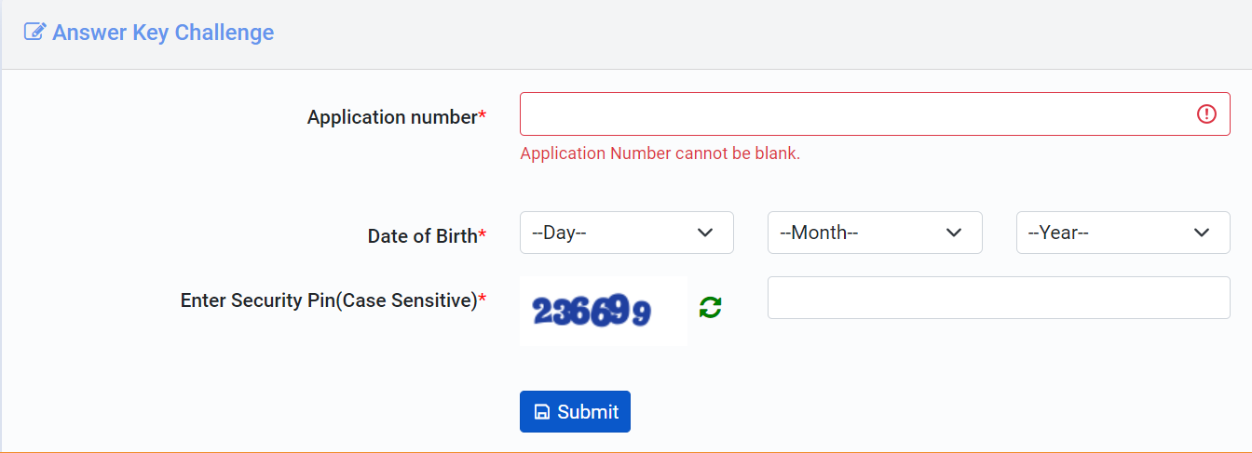Click the Answer Key Challenge heading
The height and width of the screenshot is (453, 1252).
coord(163,33)
